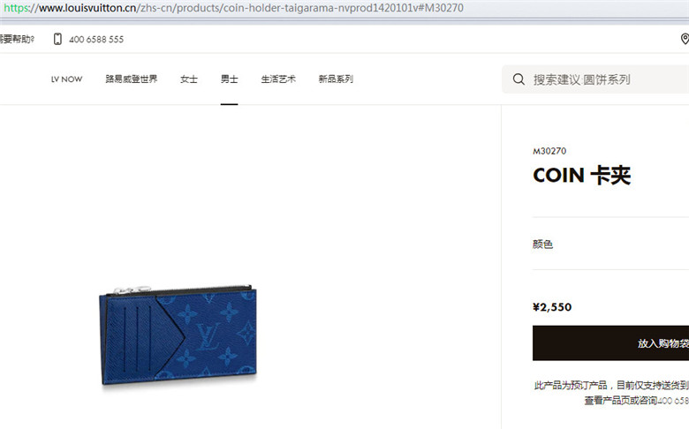Open the 新品系列 menu
The image size is (689, 429).
coord(336,79)
